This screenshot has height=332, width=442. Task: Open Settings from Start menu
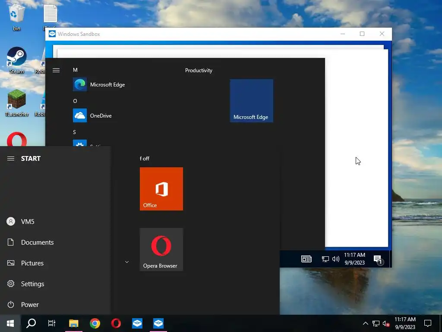[55, 284]
